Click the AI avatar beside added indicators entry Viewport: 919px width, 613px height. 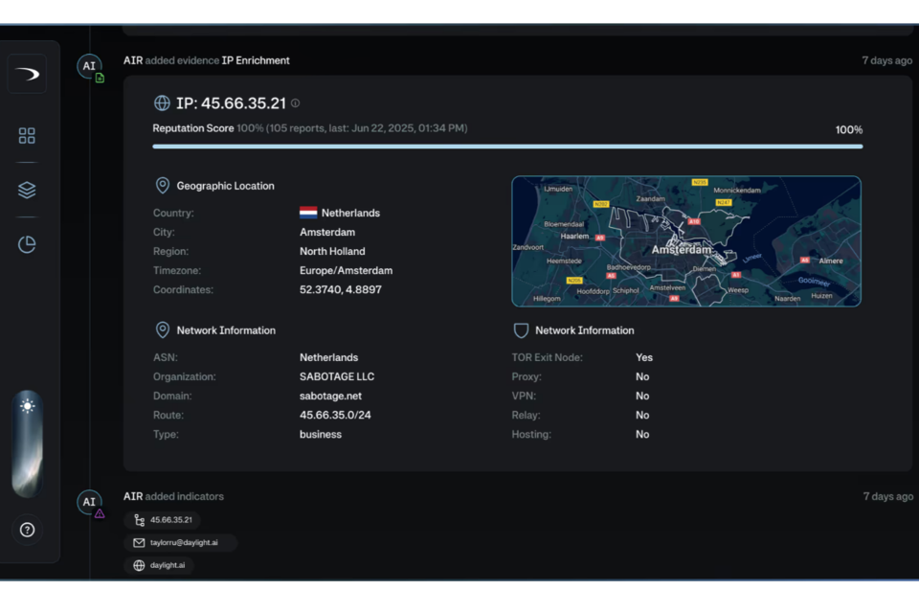pos(89,502)
